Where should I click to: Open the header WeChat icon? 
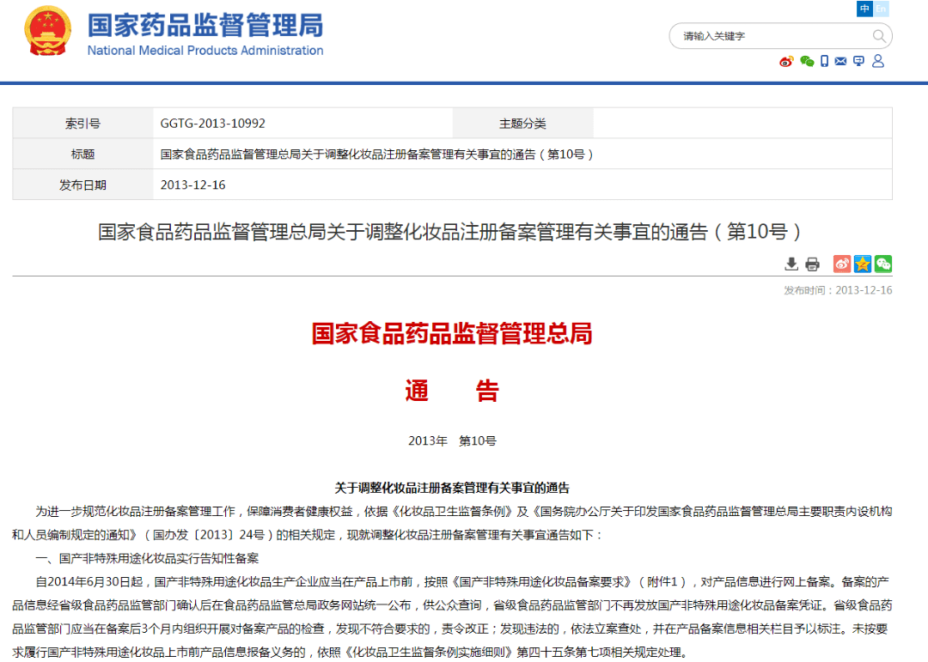coord(807,61)
